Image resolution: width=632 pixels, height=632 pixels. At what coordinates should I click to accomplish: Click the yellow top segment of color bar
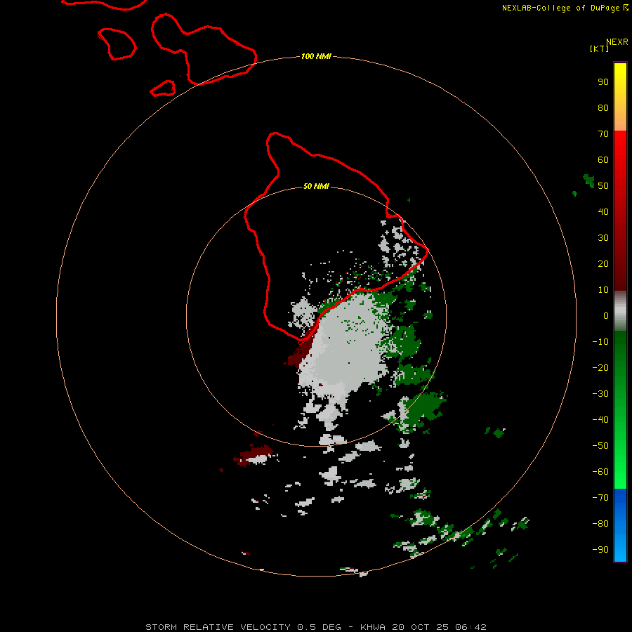click(x=620, y=97)
